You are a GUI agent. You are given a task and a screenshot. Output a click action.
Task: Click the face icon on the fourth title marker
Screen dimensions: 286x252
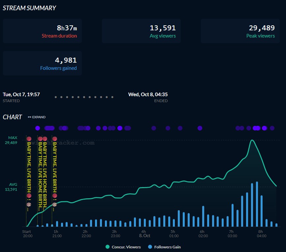coord(55,204)
